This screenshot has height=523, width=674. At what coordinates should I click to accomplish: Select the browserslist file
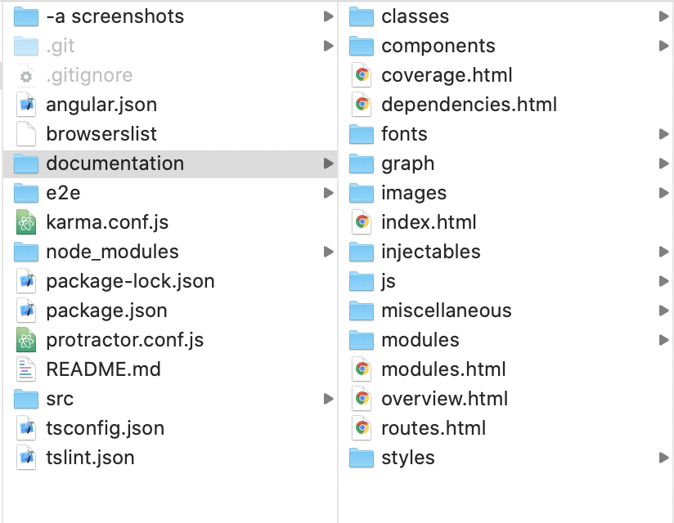pyautogui.click(x=101, y=134)
